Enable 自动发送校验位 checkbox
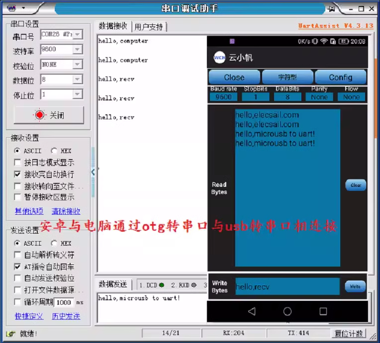 (17, 278)
